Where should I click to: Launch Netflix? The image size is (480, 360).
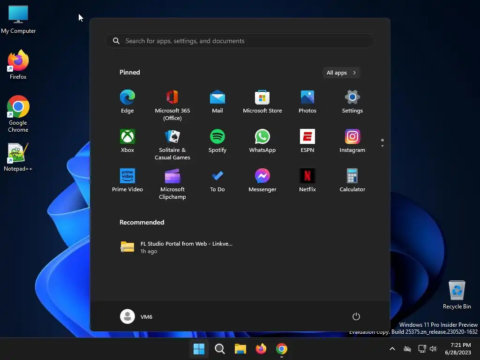pyautogui.click(x=307, y=180)
